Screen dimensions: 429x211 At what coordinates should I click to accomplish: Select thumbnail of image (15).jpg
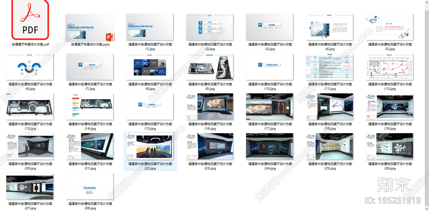coord(150,106)
